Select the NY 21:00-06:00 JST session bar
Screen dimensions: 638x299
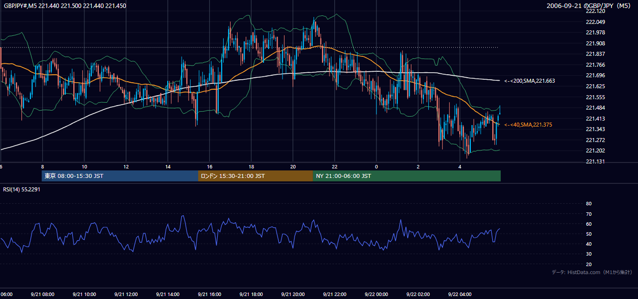(x=407, y=176)
